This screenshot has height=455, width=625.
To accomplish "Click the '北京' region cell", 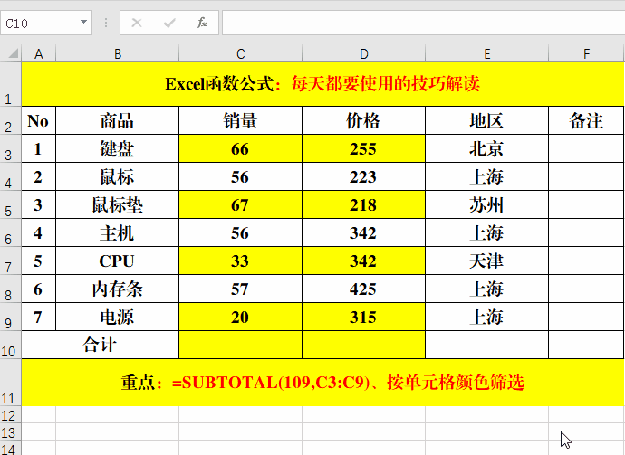I will click(x=486, y=148).
